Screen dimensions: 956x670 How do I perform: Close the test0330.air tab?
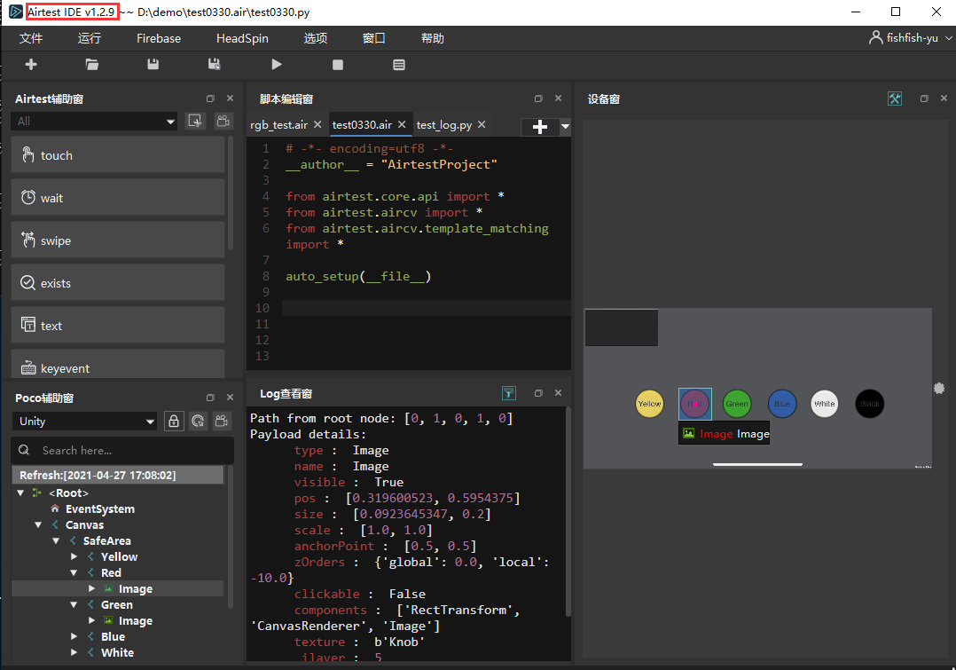402,124
